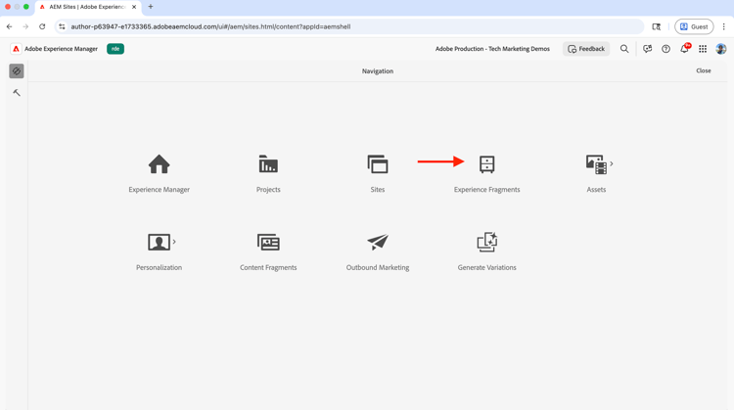
Task: Open the Projects icon
Action: 268,164
